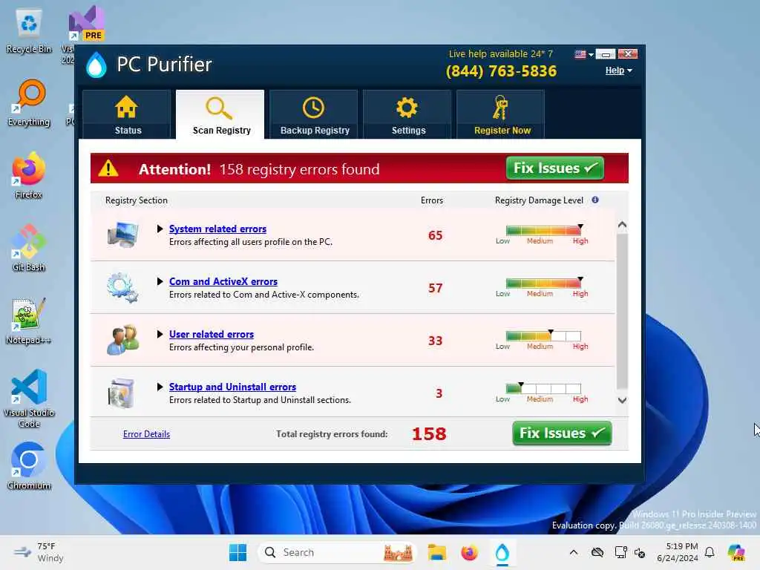Click damage level meter for User errors
The width and height of the screenshot is (760, 570).
pos(543,335)
